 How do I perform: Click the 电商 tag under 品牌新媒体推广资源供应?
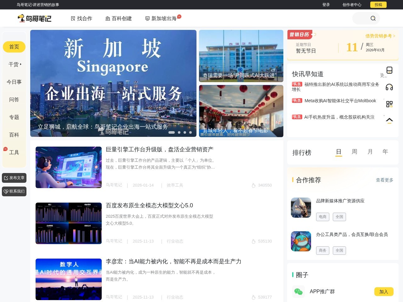tap(322, 217)
